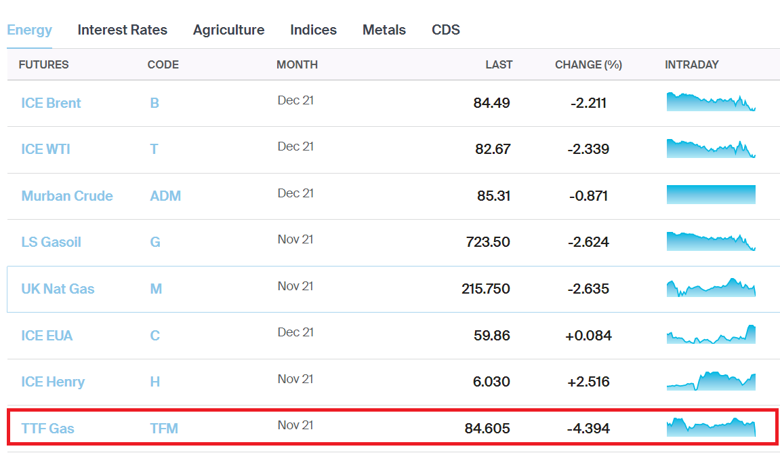Open the ICE Brent futures link
The height and width of the screenshot is (453, 780).
(51, 103)
